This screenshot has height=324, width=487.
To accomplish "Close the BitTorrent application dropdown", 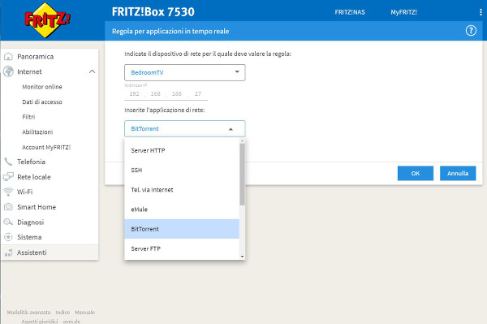I will (185, 128).
